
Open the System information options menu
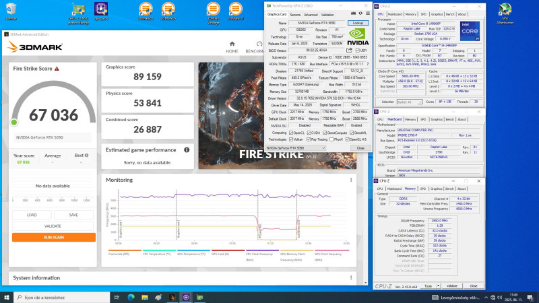click(x=351, y=277)
